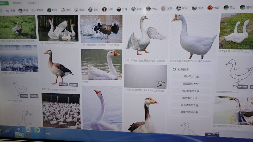Select the 简笔画 filter chip
Viewport: 253px width, 142px height.
coord(37,10)
